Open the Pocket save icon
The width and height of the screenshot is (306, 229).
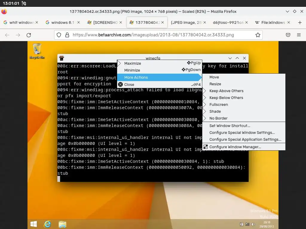click(288, 35)
